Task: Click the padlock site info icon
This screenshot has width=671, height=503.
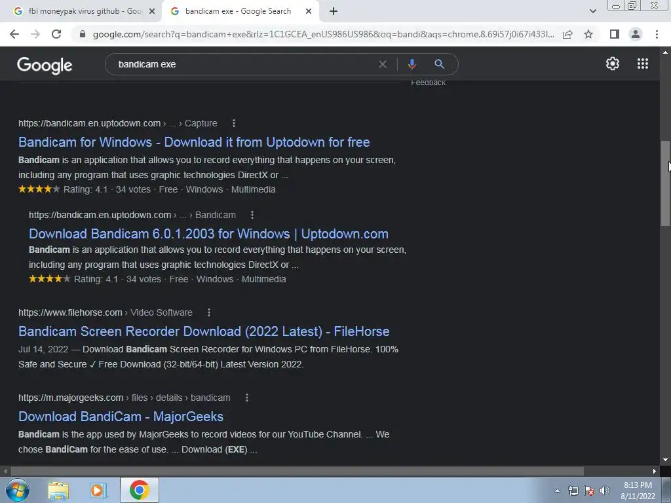Action: [x=83, y=34]
